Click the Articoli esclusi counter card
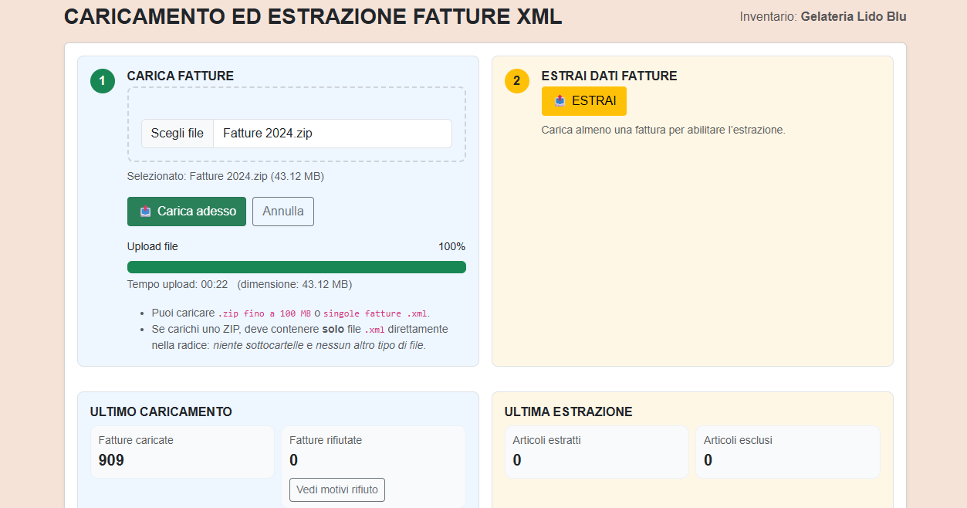967x508 pixels. 787,452
